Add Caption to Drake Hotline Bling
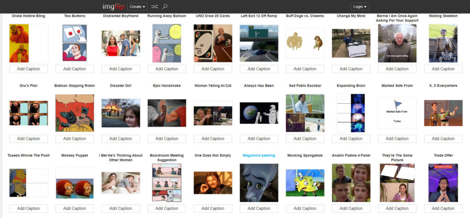Image resolution: width=470 pixels, height=218 pixels. pos(28,69)
